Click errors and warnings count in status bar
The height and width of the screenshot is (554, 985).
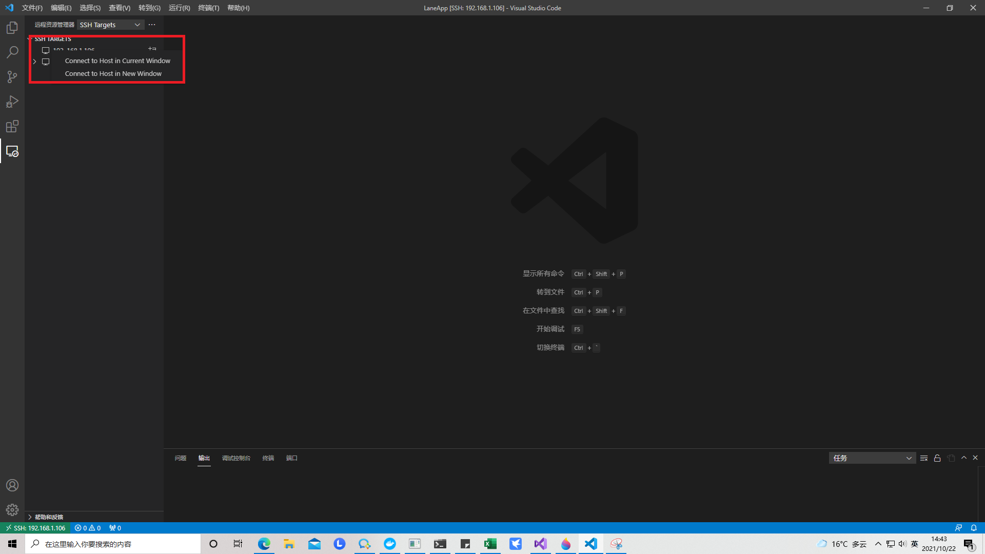tap(88, 528)
